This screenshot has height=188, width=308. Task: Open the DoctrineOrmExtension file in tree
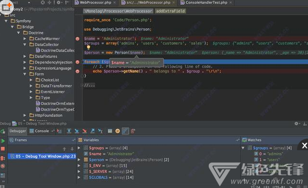(55, 103)
